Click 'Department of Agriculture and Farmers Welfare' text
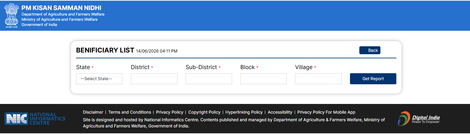Screen dimensions: 470x134 [63, 14]
